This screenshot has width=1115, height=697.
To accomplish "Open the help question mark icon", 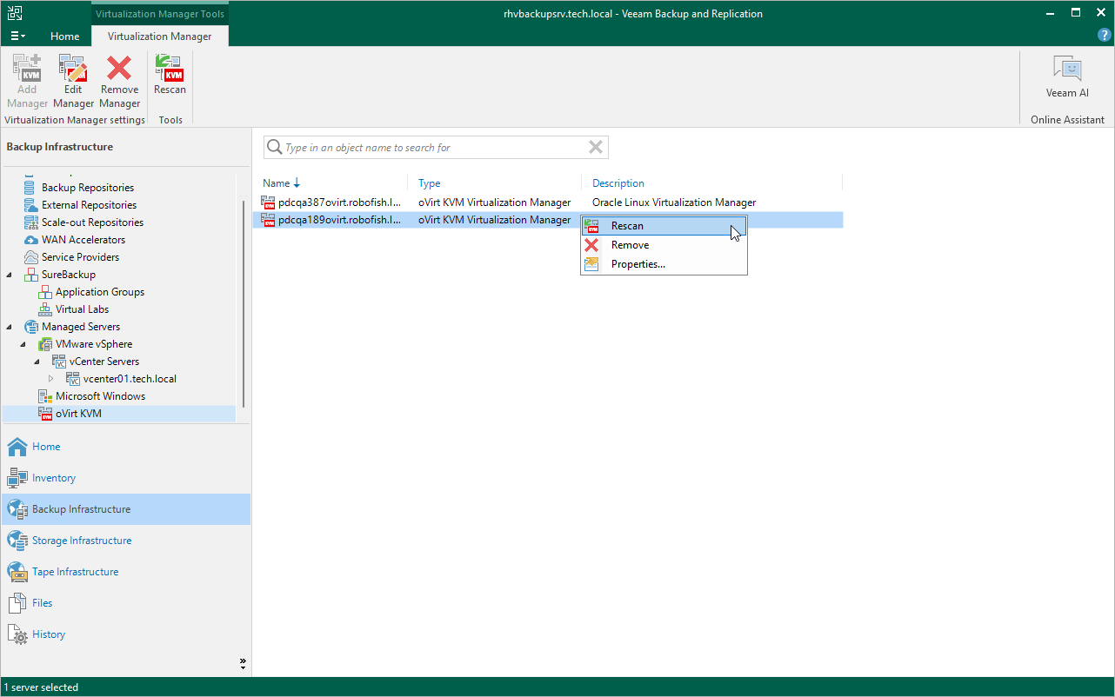I will tap(1105, 36).
